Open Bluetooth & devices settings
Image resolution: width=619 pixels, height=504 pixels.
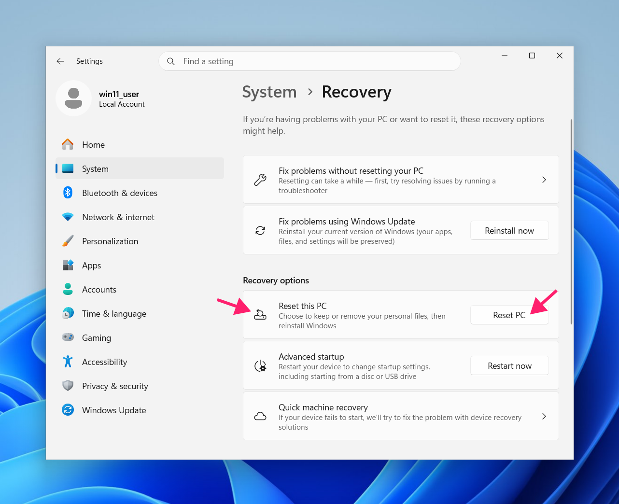point(140,193)
